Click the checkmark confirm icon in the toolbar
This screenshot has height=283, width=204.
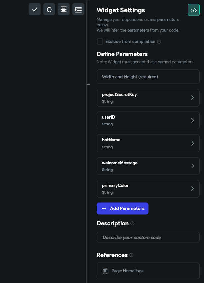(x=35, y=9)
